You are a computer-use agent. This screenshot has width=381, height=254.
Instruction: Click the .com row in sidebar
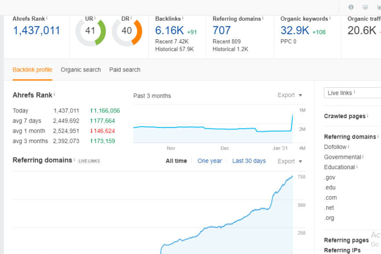tap(330, 197)
